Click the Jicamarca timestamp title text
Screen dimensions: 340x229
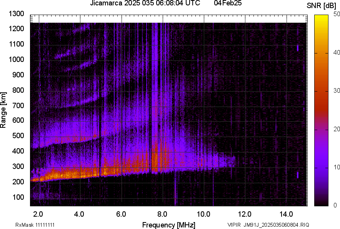tap(145, 3)
